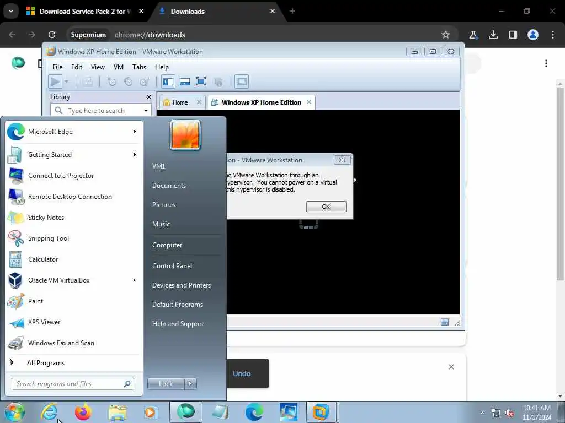Click the user account picture thumbnail
The image size is (565, 423).
185,135
